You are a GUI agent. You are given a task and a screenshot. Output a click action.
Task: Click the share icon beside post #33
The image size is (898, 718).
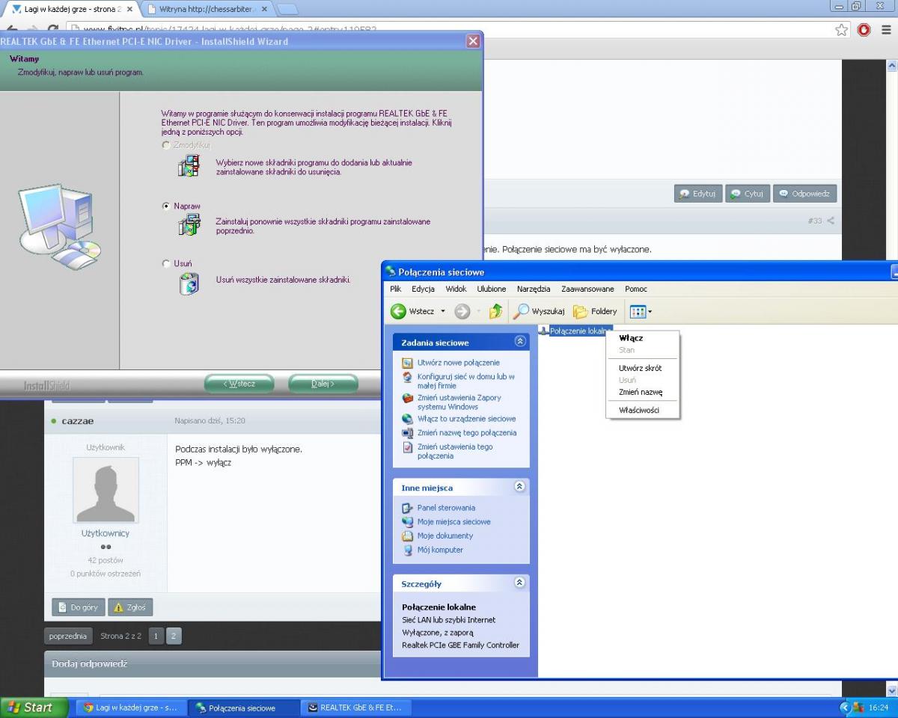point(830,221)
